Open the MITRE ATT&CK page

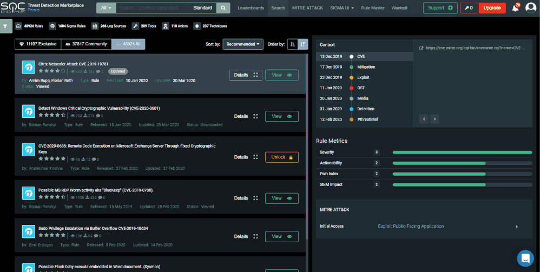(307, 8)
